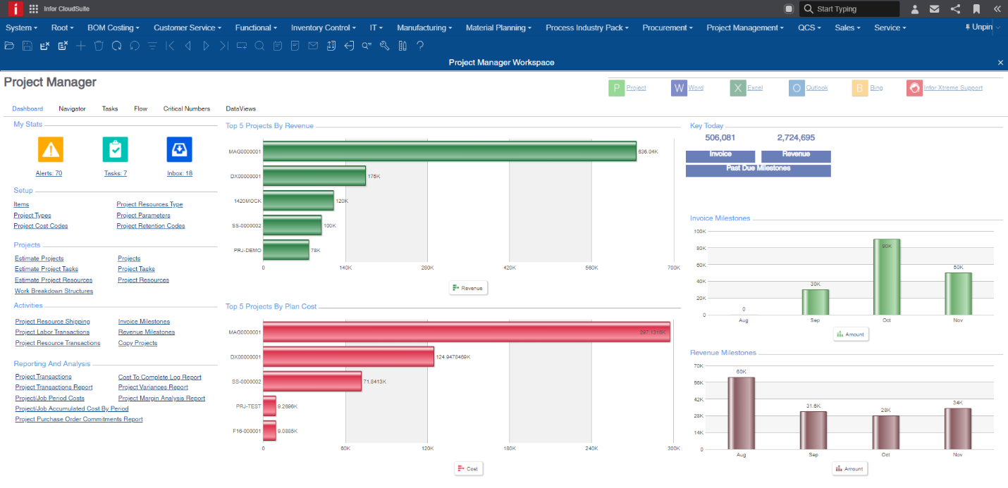Image resolution: width=1008 pixels, height=488 pixels.
Task: Expand the Procurement dropdown menu
Action: coord(668,27)
